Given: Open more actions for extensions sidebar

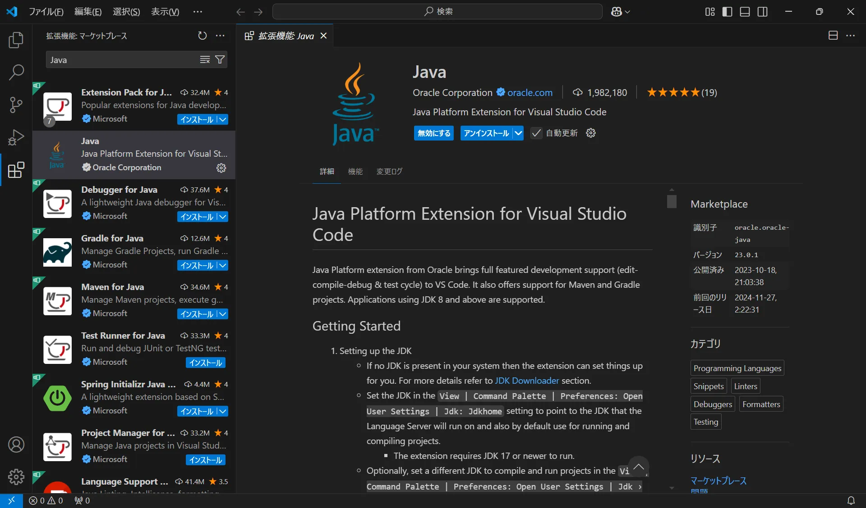Looking at the screenshot, I should pyautogui.click(x=220, y=36).
